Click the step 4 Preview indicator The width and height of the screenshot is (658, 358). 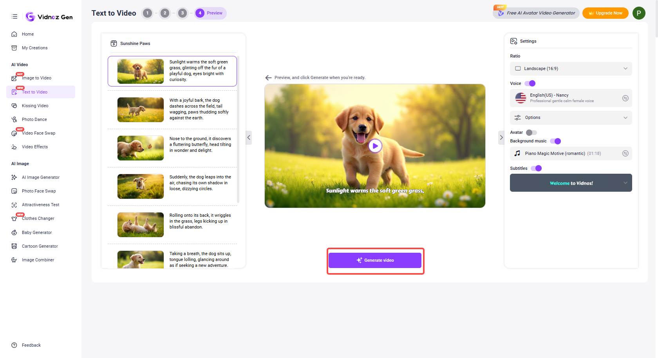point(210,13)
